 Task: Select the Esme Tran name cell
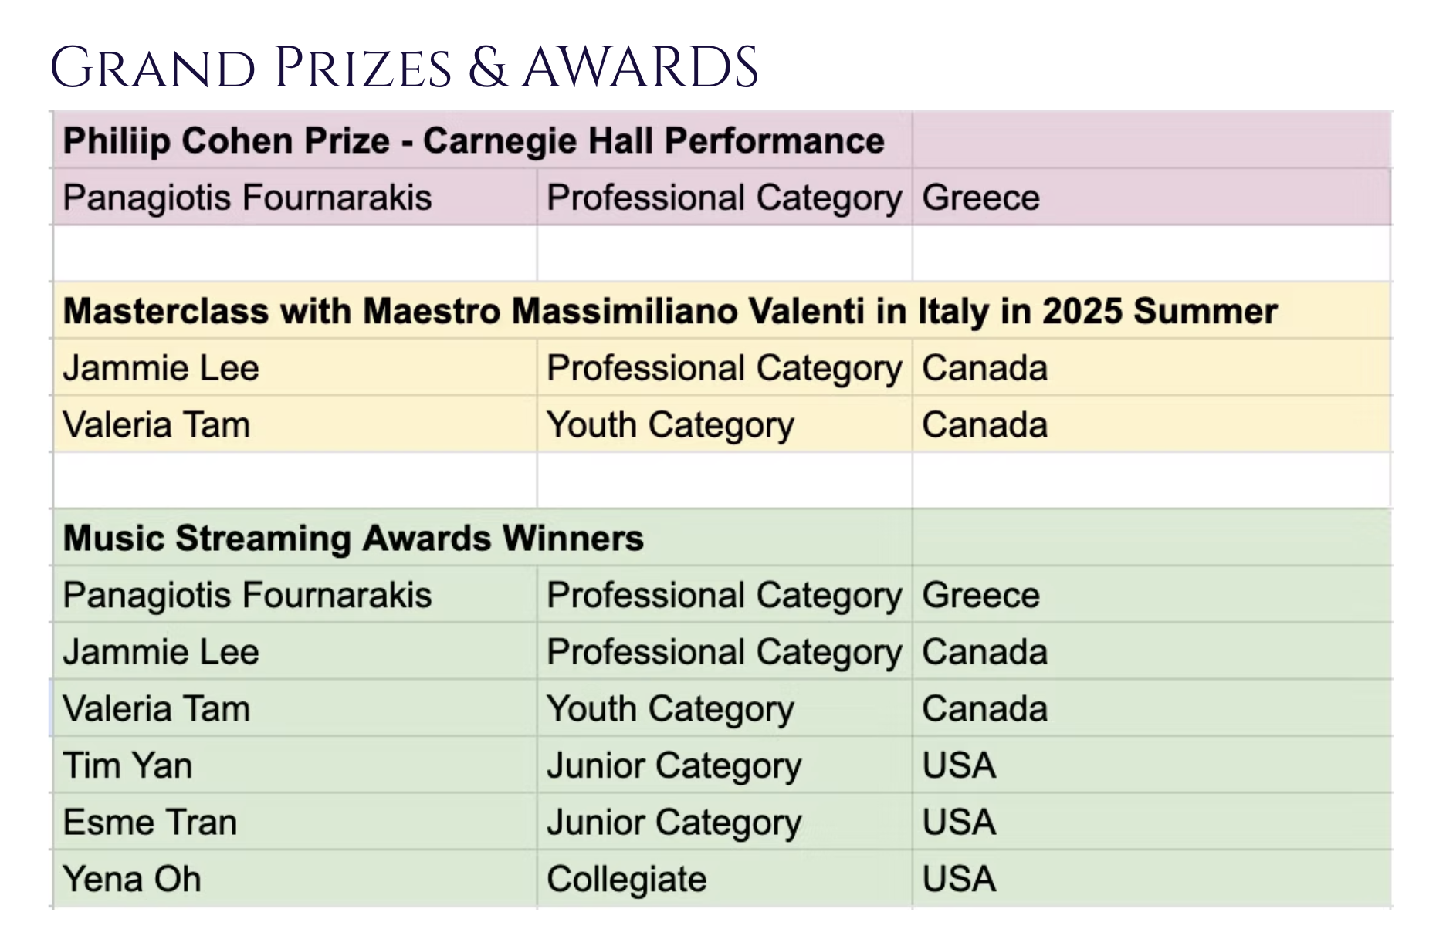pyautogui.click(x=150, y=823)
